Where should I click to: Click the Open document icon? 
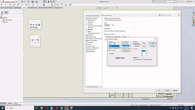click(x=29, y=2)
